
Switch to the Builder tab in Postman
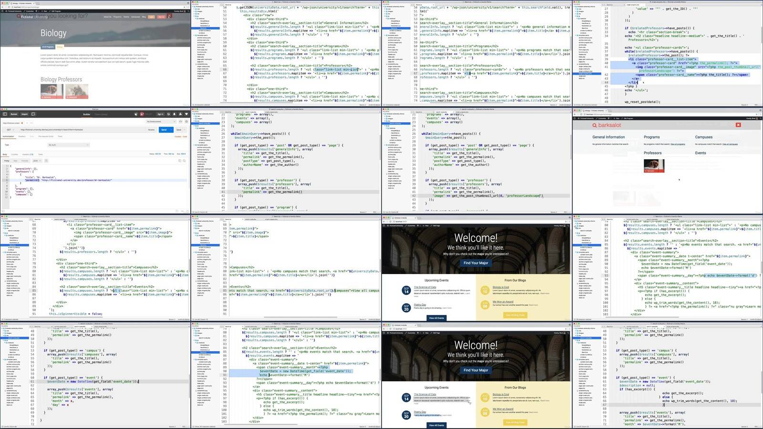click(87, 114)
